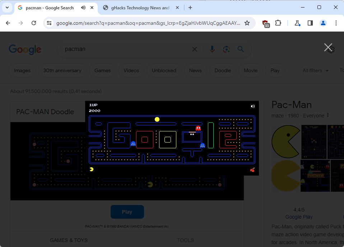This screenshot has width=344, height=247.
Task: Click the cherry icon in game corner
Action: click(252, 170)
